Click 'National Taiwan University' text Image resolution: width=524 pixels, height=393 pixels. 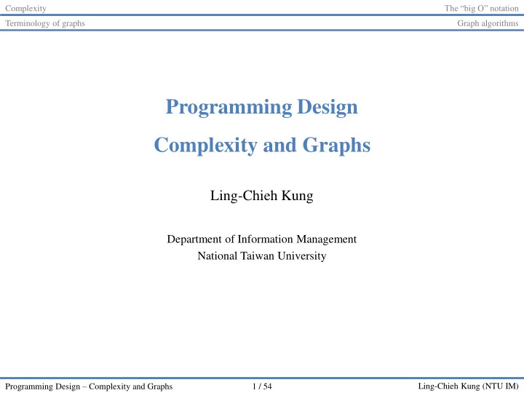coord(262,256)
